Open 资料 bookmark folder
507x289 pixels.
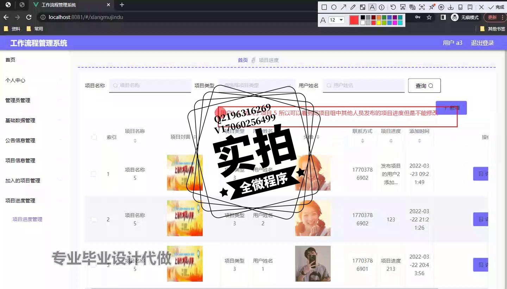click(x=12, y=29)
